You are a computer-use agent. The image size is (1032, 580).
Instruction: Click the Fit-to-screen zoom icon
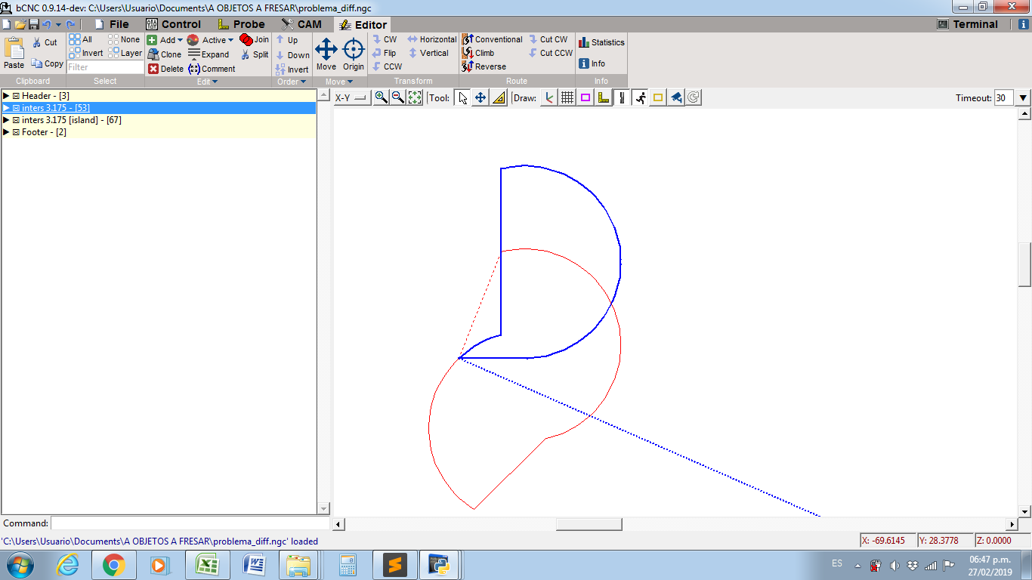coord(413,97)
